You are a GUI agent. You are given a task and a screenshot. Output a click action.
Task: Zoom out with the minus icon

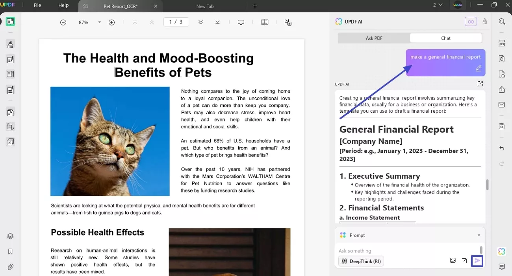click(63, 22)
